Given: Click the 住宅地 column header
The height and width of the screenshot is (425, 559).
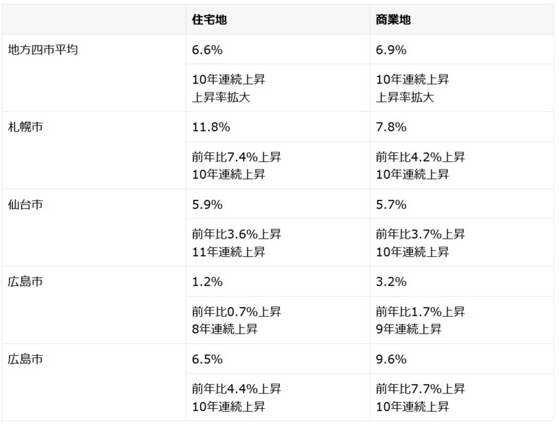Looking at the screenshot, I should click(209, 20).
